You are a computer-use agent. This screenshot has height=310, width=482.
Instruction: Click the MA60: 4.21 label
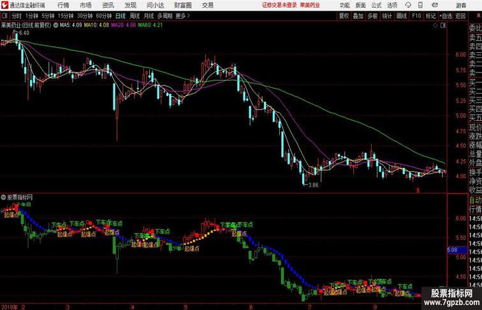(x=150, y=25)
